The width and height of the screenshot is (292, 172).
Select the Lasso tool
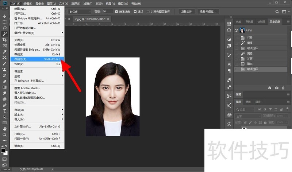tap(5, 28)
